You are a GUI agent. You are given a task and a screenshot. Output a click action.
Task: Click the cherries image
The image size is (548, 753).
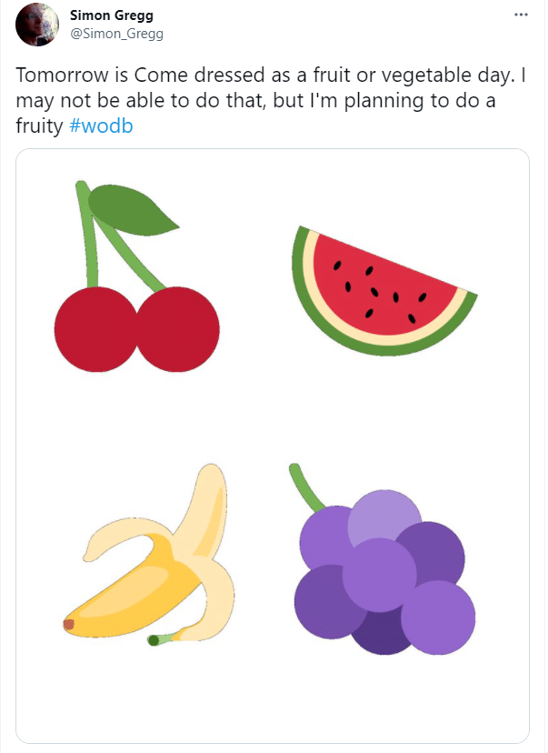tap(136, 276)
